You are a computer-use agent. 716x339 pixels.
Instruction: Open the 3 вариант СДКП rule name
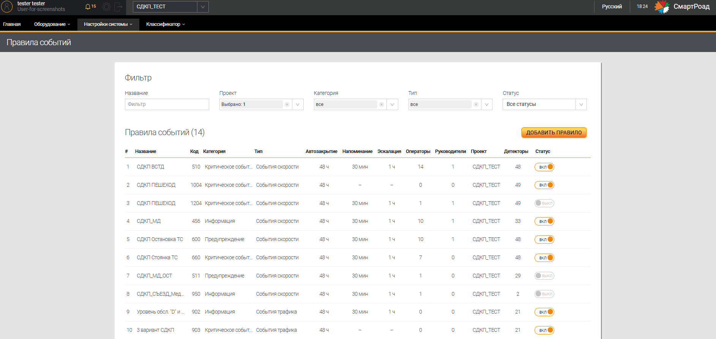pos(155,330)
